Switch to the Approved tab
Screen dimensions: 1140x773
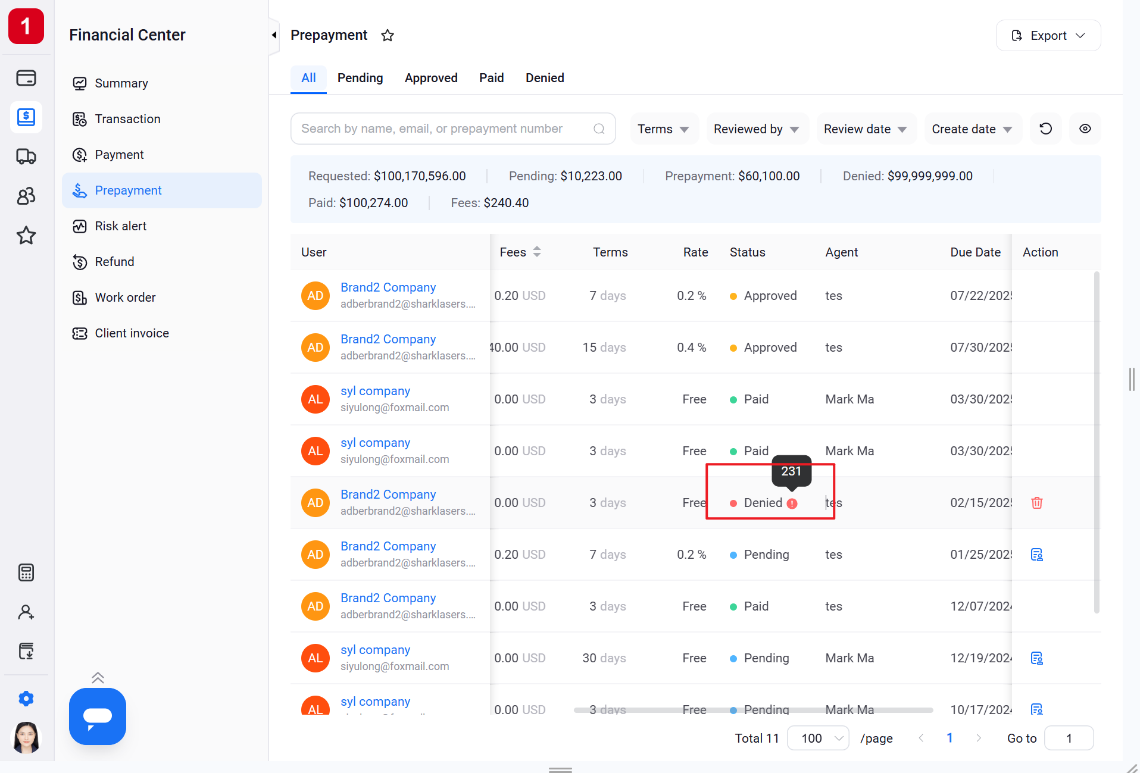[431, 78]
